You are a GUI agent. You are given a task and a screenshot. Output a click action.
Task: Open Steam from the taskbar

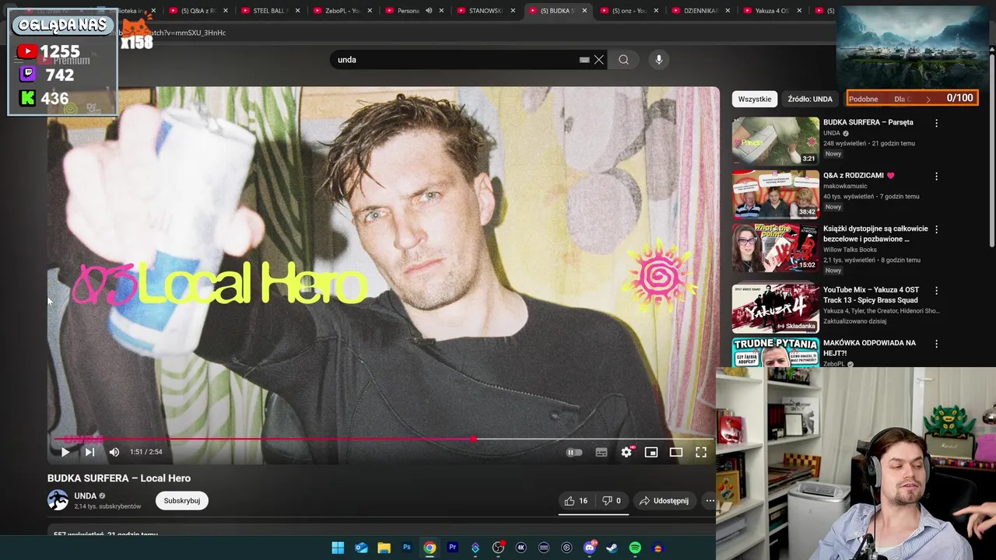point(612,548)
